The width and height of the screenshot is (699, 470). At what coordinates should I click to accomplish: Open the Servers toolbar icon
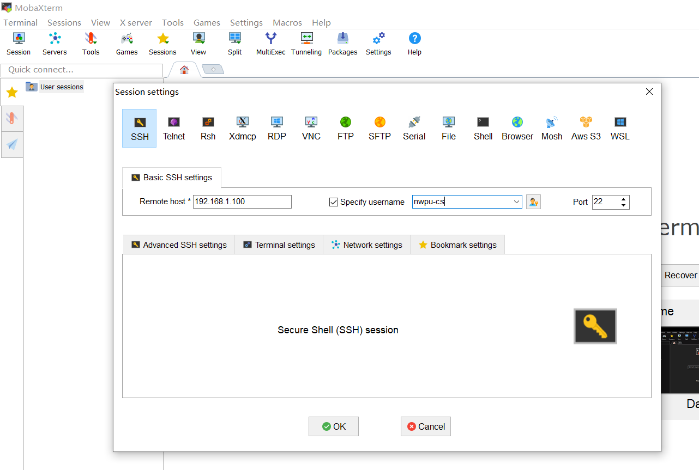(55, 44)
